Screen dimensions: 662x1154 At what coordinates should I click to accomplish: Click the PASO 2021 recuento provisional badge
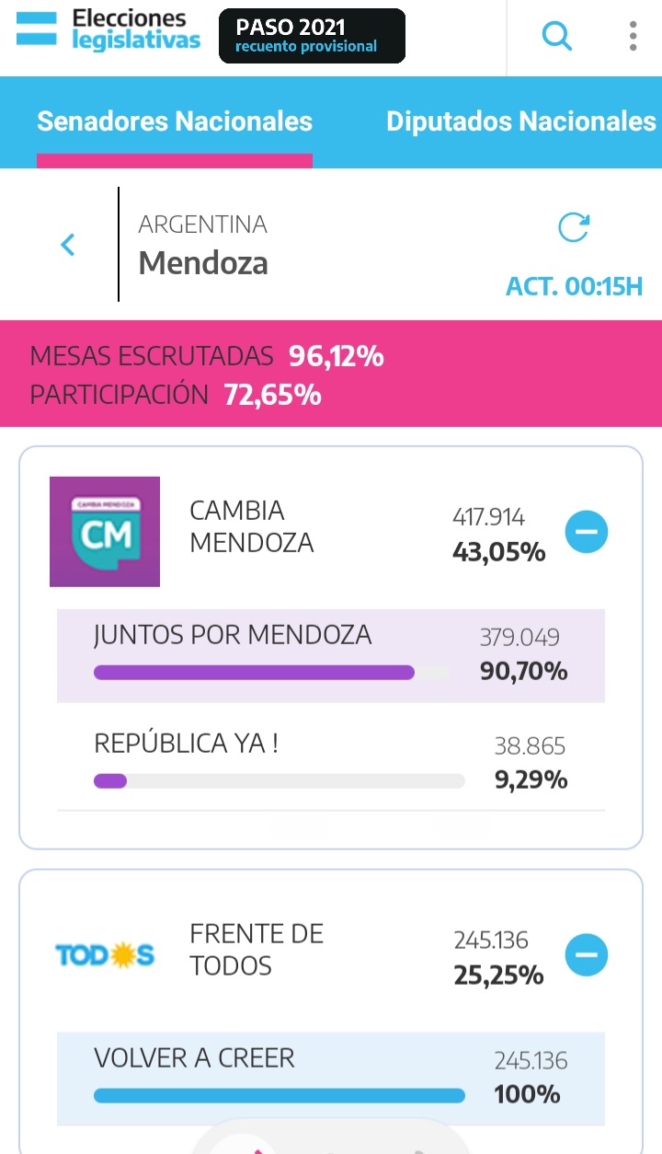tap(312, 36)
